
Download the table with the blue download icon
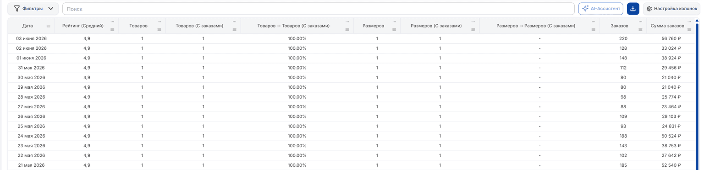click(633, 9)
